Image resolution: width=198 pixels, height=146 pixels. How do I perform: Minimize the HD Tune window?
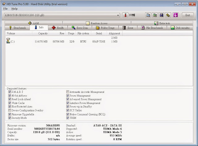point(178,4)
